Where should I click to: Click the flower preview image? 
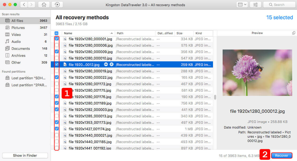pos(257,73)
